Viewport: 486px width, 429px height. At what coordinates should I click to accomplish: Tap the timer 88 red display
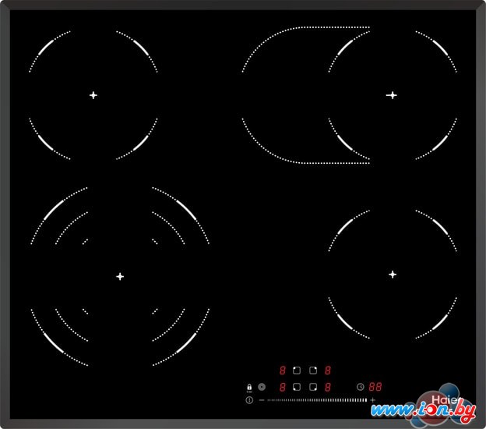[x=375, y=387]
